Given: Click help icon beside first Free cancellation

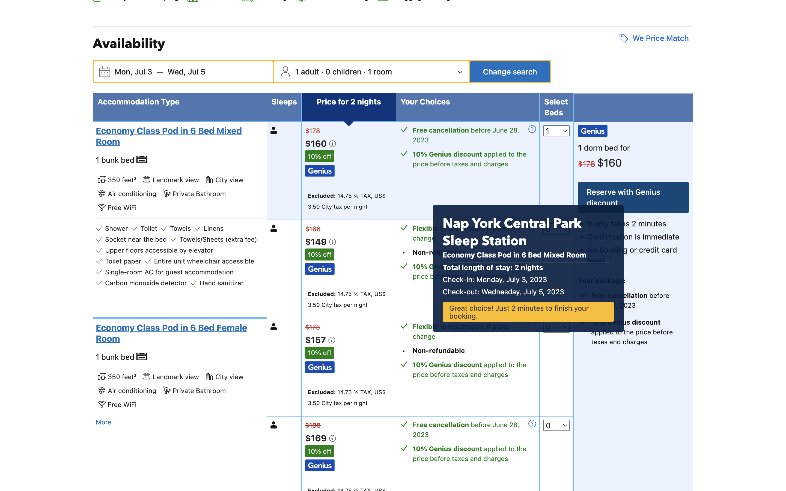Looking at the screenshot, I should [532, 129].
